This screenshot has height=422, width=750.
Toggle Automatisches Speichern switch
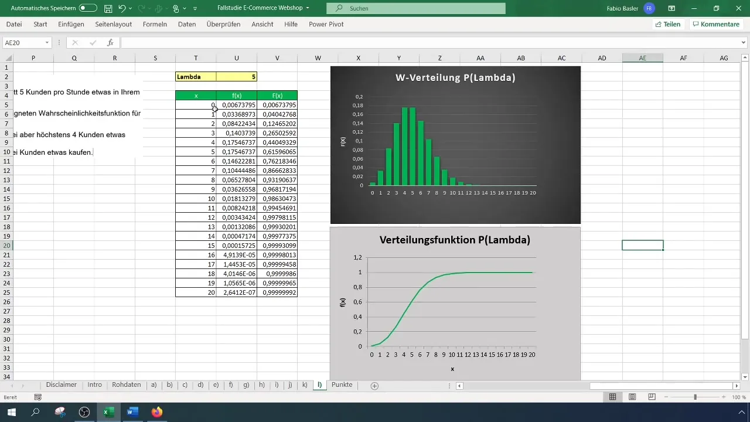tap(88, 8)
